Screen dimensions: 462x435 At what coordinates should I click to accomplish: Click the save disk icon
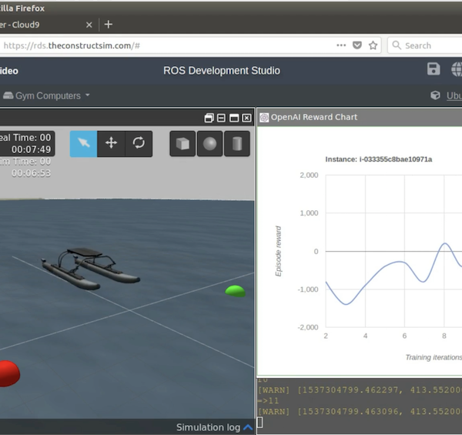pos(434,69)
